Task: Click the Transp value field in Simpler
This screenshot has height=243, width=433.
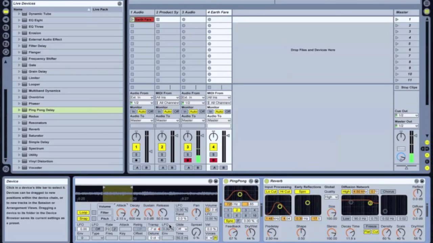Action: pos(154,229)
